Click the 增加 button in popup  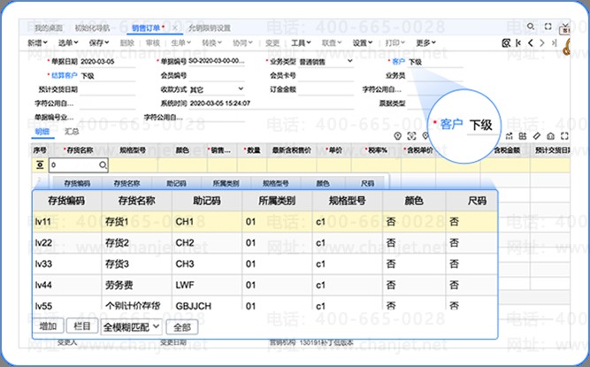(48, 326)
